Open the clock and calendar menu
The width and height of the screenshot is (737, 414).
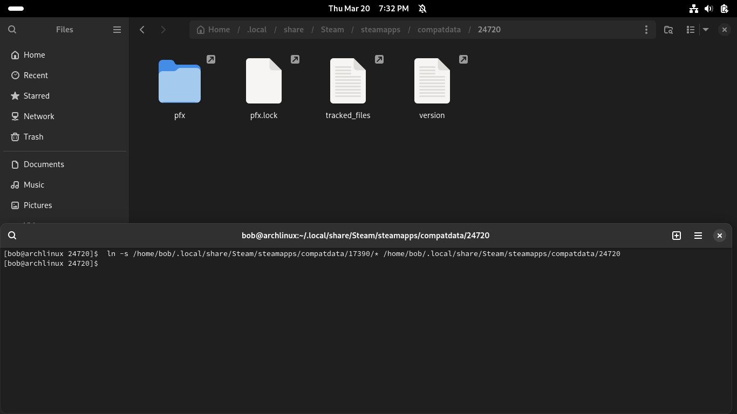click(368, 9)
